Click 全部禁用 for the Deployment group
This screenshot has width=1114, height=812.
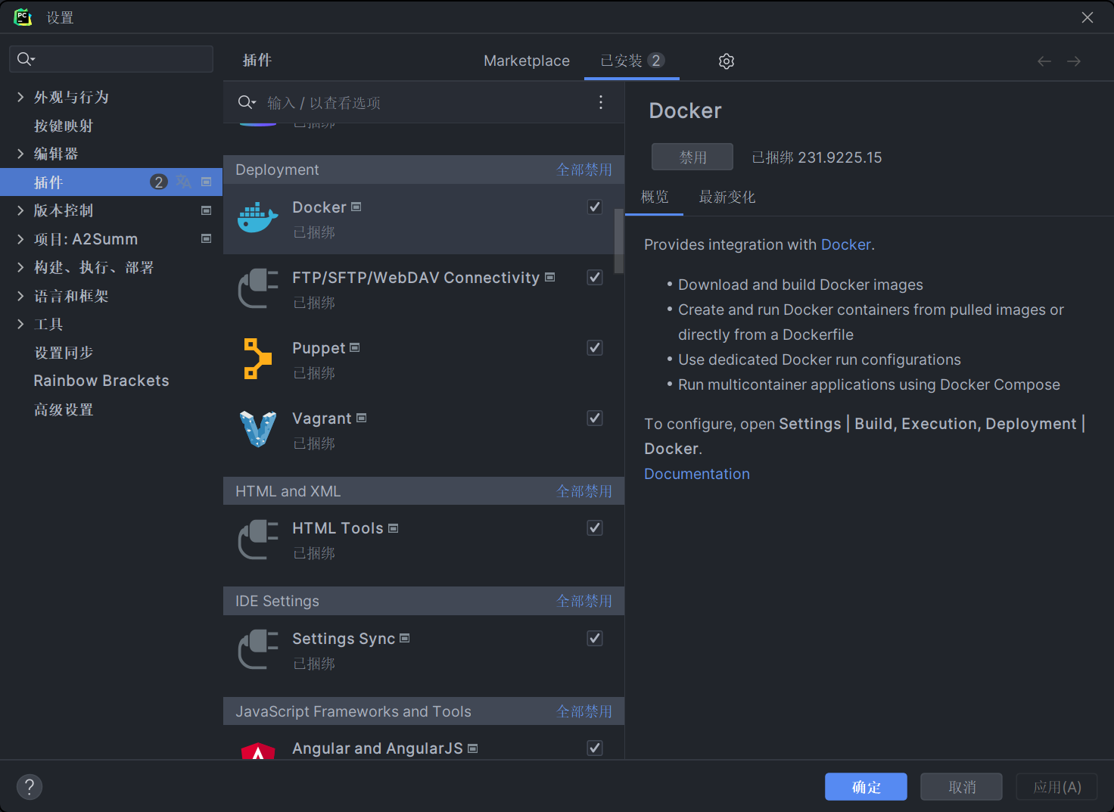[x=584, y=170]
